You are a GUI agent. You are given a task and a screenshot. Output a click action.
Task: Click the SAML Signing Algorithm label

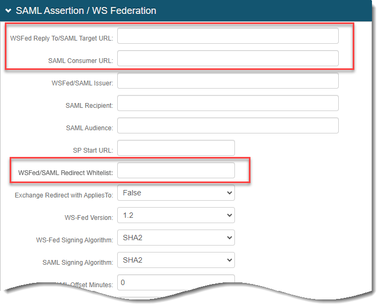click(78, 263)
